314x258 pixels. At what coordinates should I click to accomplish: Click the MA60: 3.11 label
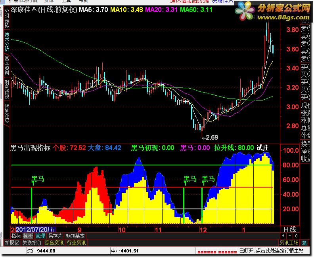(x=196, y=9)
